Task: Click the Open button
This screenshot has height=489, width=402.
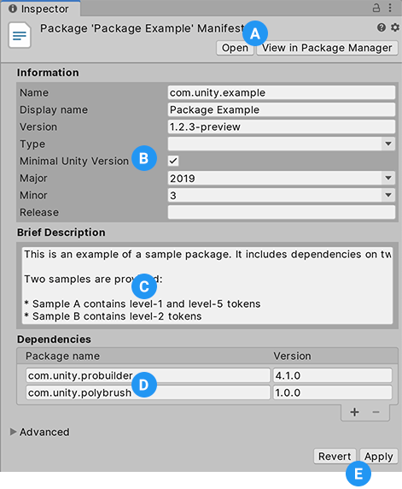Action: pos(235,48)
